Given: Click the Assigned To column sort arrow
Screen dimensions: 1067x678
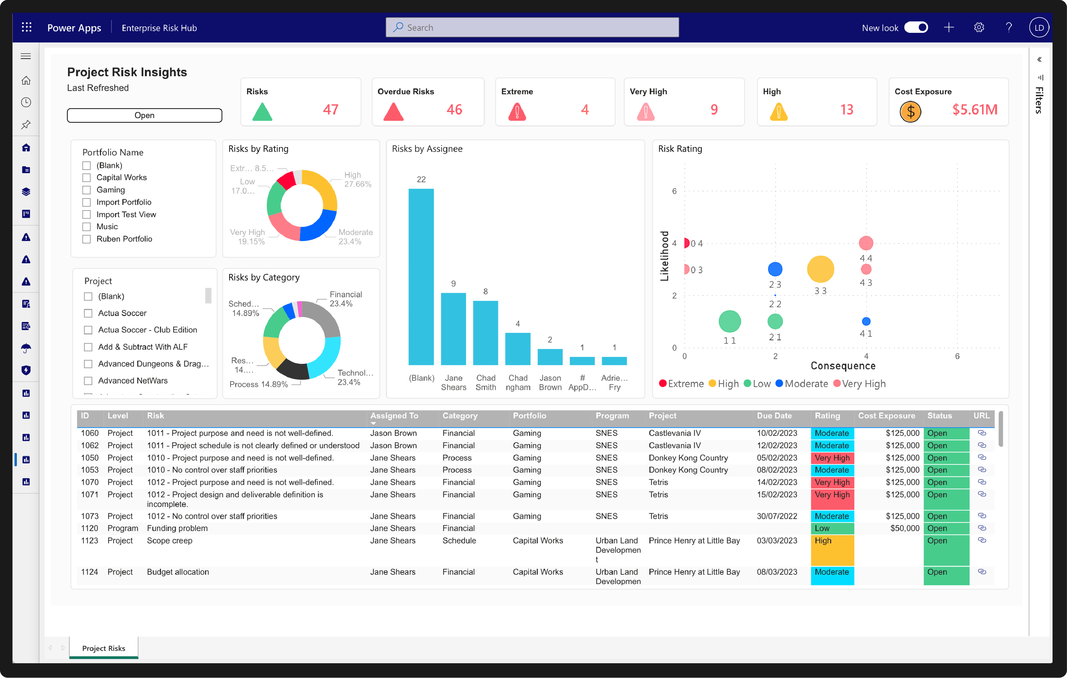Looking at the screenshot, I should click(x=373, y=423).
